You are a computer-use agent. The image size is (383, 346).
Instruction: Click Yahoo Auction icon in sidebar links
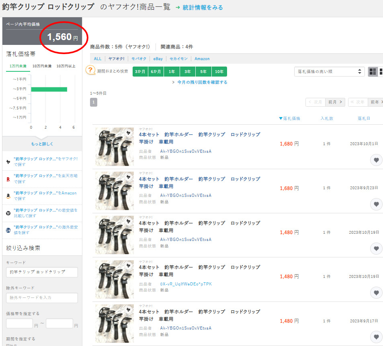click(8, 162)
